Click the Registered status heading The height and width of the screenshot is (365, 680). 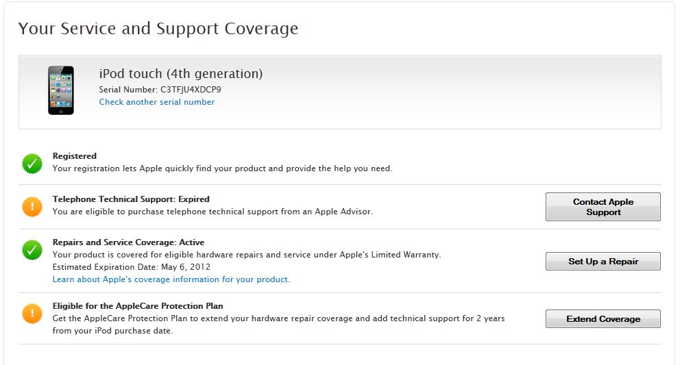(x=75, y=156)
